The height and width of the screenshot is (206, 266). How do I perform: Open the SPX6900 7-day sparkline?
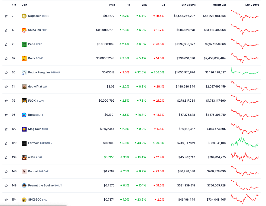pyautogui.click(x=245, y=199)
